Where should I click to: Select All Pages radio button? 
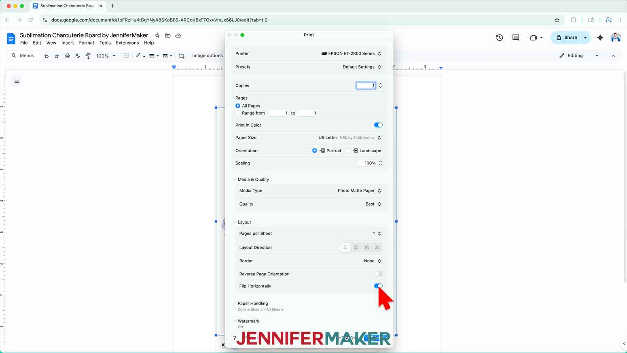(x=238, y=106)
